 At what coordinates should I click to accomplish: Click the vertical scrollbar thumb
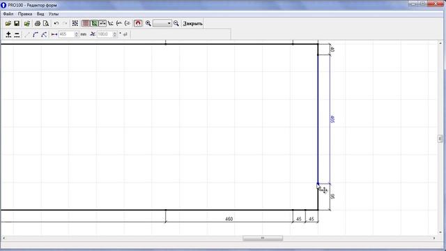440,139
